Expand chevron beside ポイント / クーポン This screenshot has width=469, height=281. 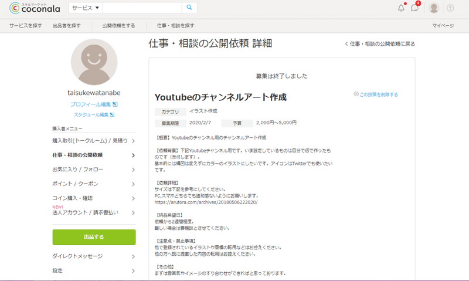point(133,184)
